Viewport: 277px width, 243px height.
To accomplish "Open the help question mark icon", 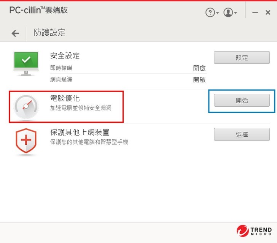I will (x=210, y=13).
